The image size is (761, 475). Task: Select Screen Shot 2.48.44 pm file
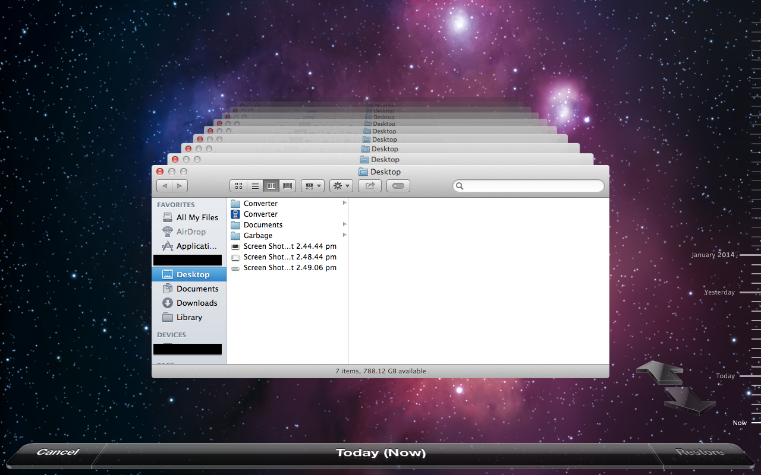pyautogui.click(x=288, y=256)
